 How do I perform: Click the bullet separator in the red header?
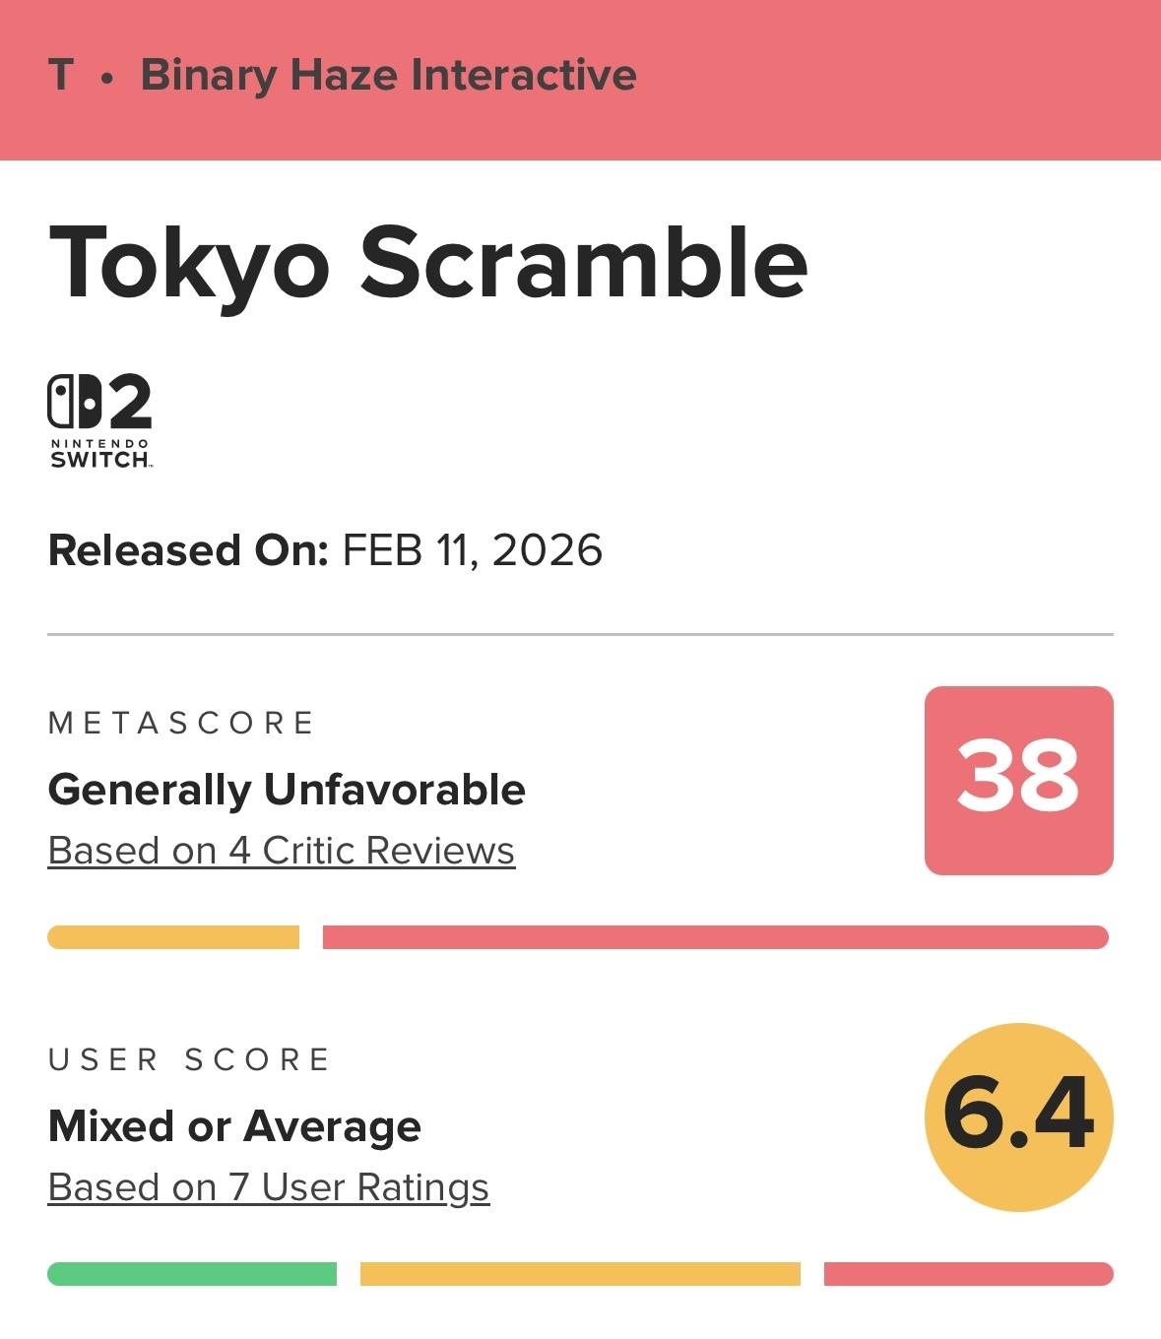107,77
